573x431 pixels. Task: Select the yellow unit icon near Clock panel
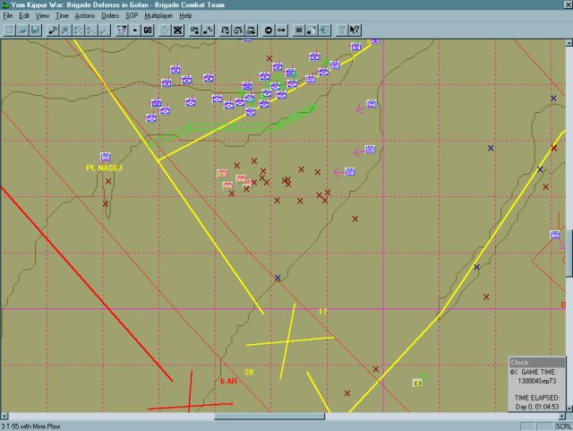pyautogui.click(x=417, y=383)
